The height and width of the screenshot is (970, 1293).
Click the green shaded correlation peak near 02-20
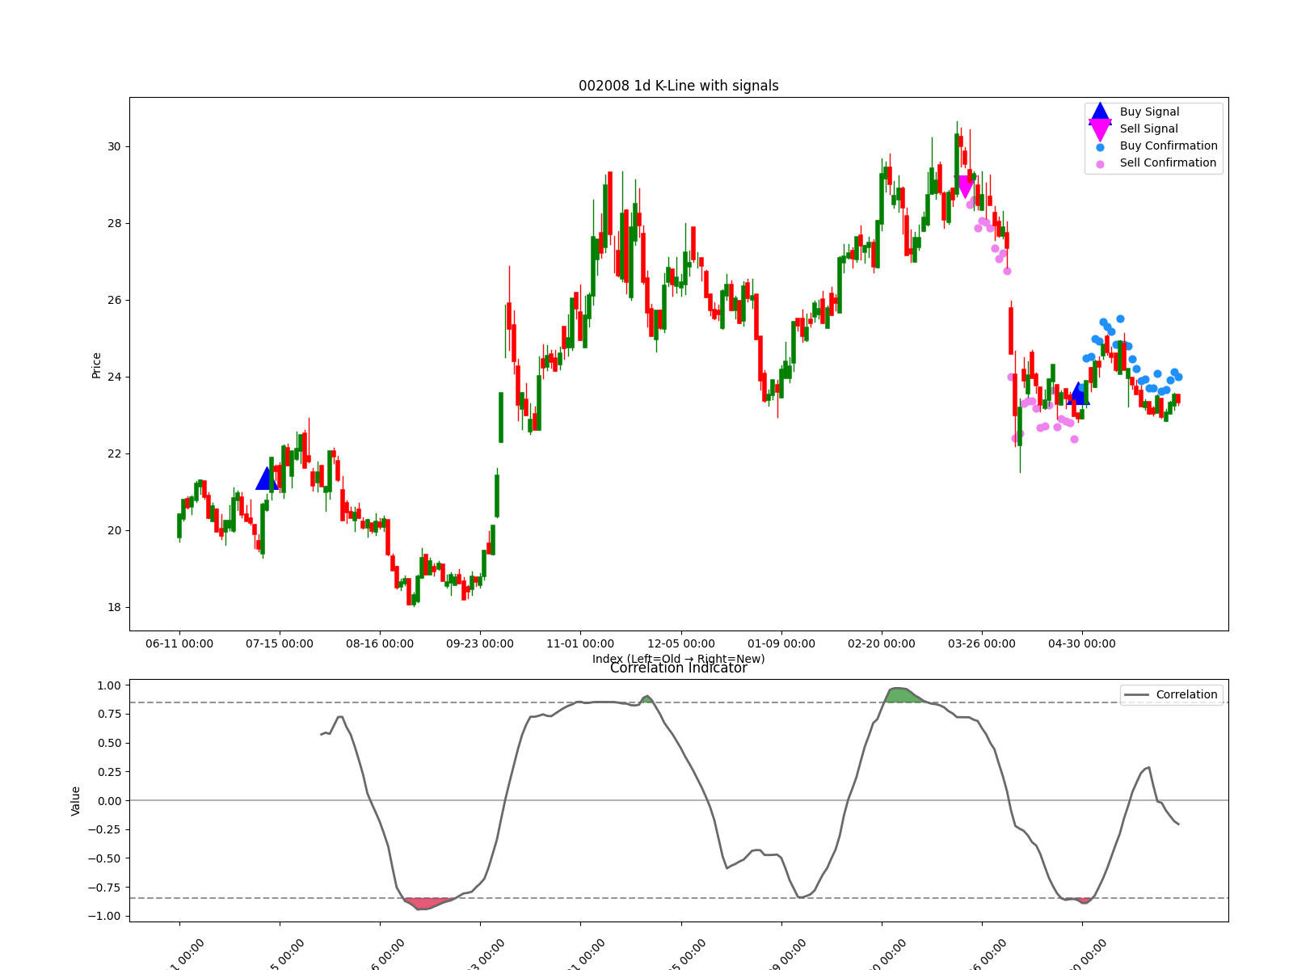pyautogui.click(x=903, y=695)
